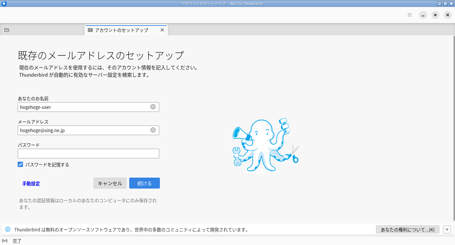Click the パスワードを記憶する label text
The height and width of the screenshot is (245, 455).
(x=47, y=165)
